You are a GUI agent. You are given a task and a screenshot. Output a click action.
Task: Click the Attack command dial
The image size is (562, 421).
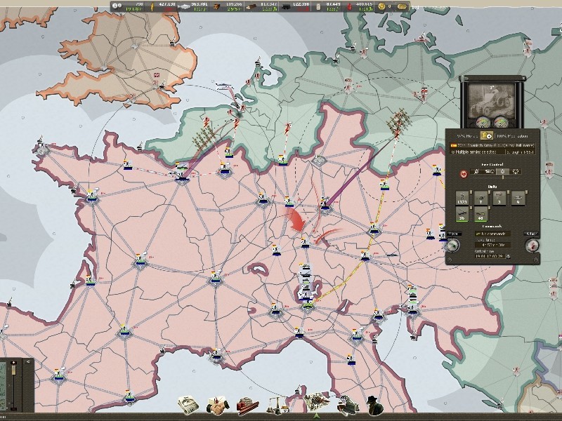tap(532, 245)
